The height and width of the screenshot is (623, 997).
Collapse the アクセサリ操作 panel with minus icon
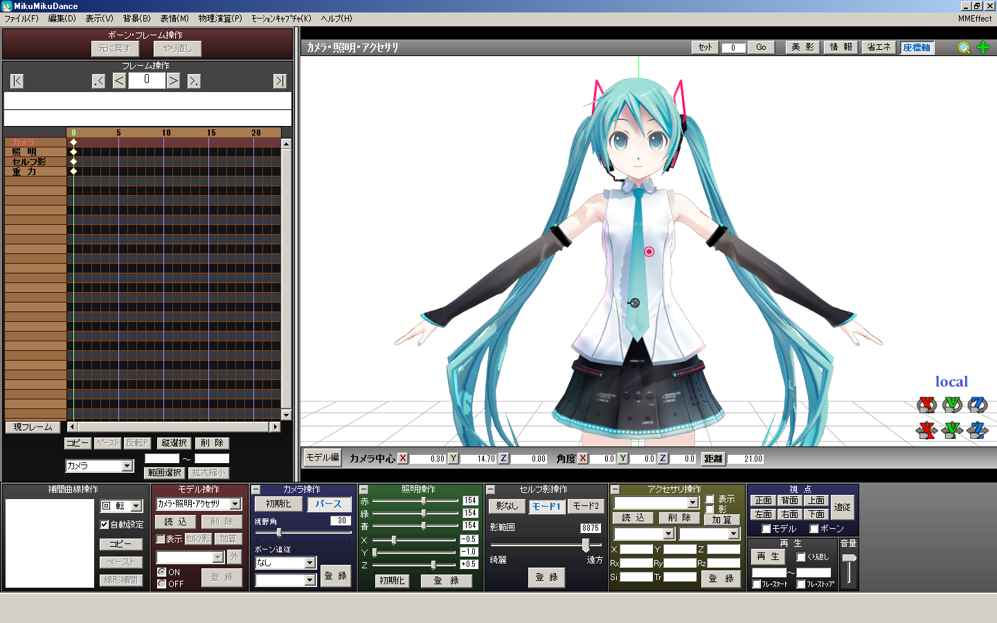click(x=615, y=489)
